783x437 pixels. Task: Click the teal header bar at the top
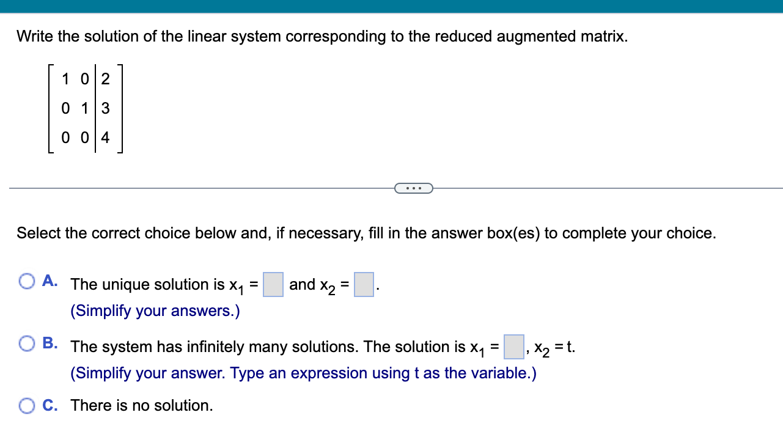(391, 6)
